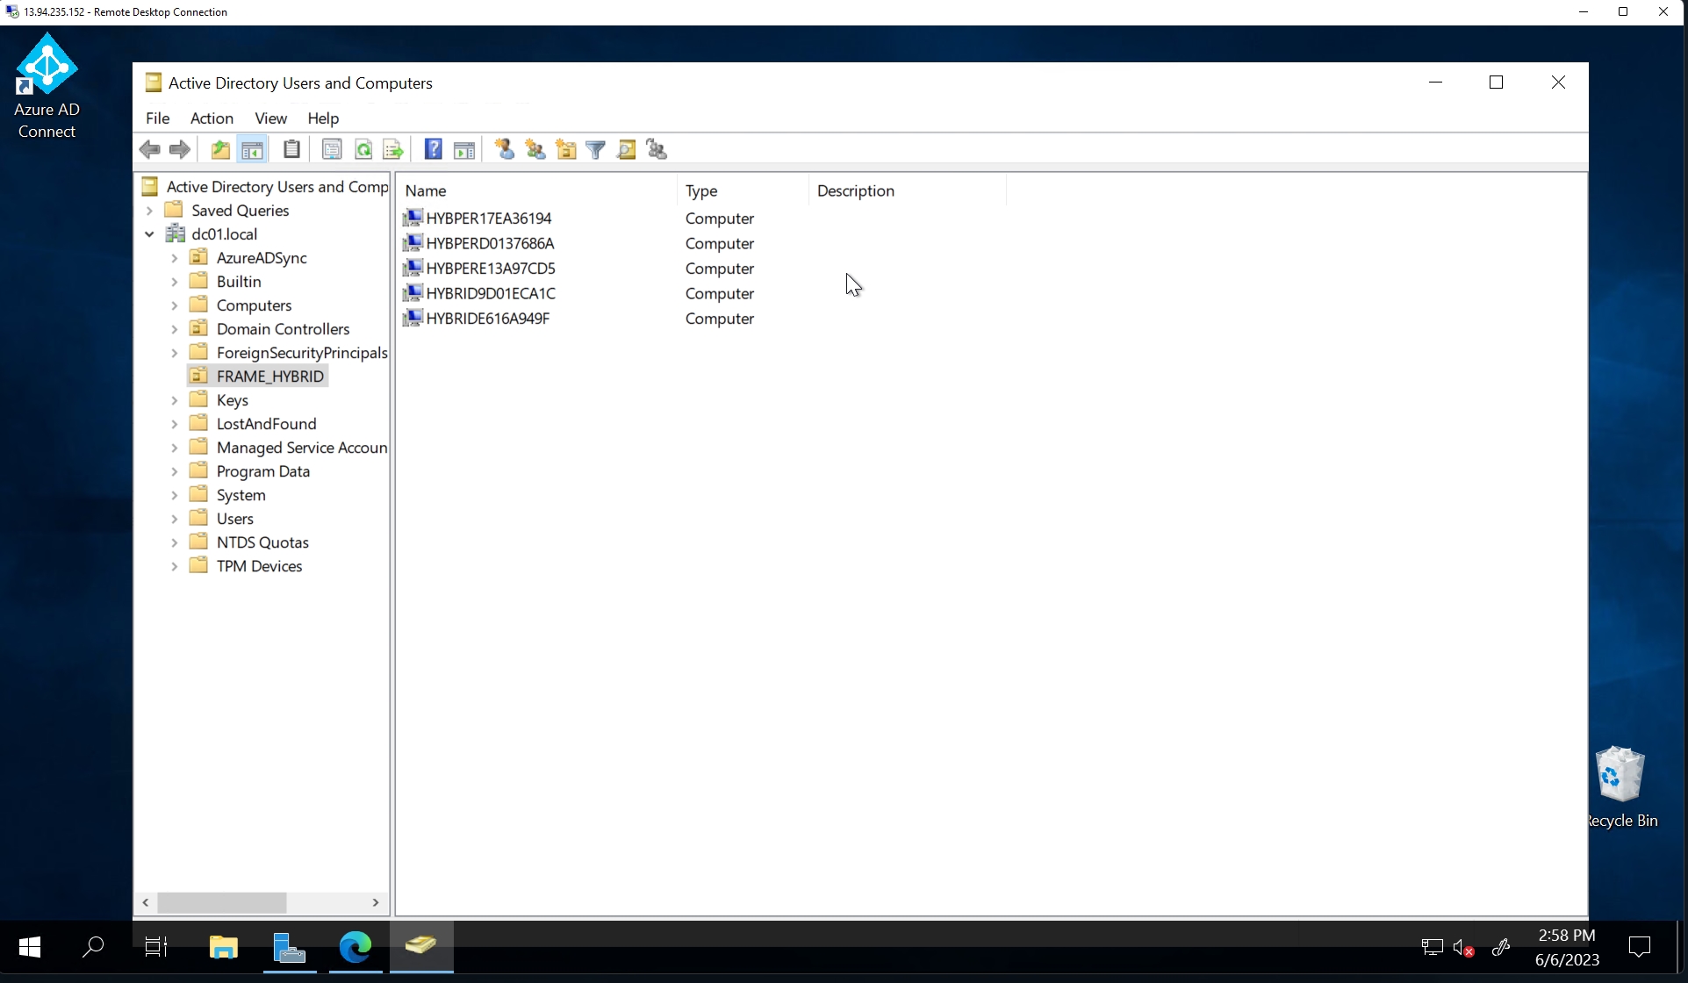The height and width of the screenshot is (983, 1688).
Task: Click the tree pane scroll-right arrow
Action: 376,902
